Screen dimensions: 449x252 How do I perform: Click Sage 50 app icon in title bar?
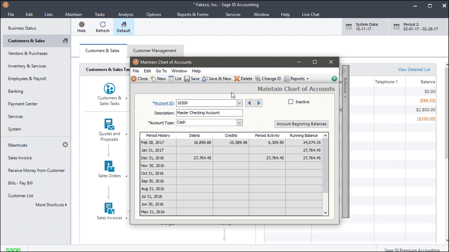tap(6, 5)
